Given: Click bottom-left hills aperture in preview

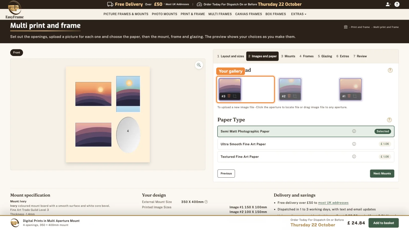Looking at the screenshot, I should tap(93, 134).
